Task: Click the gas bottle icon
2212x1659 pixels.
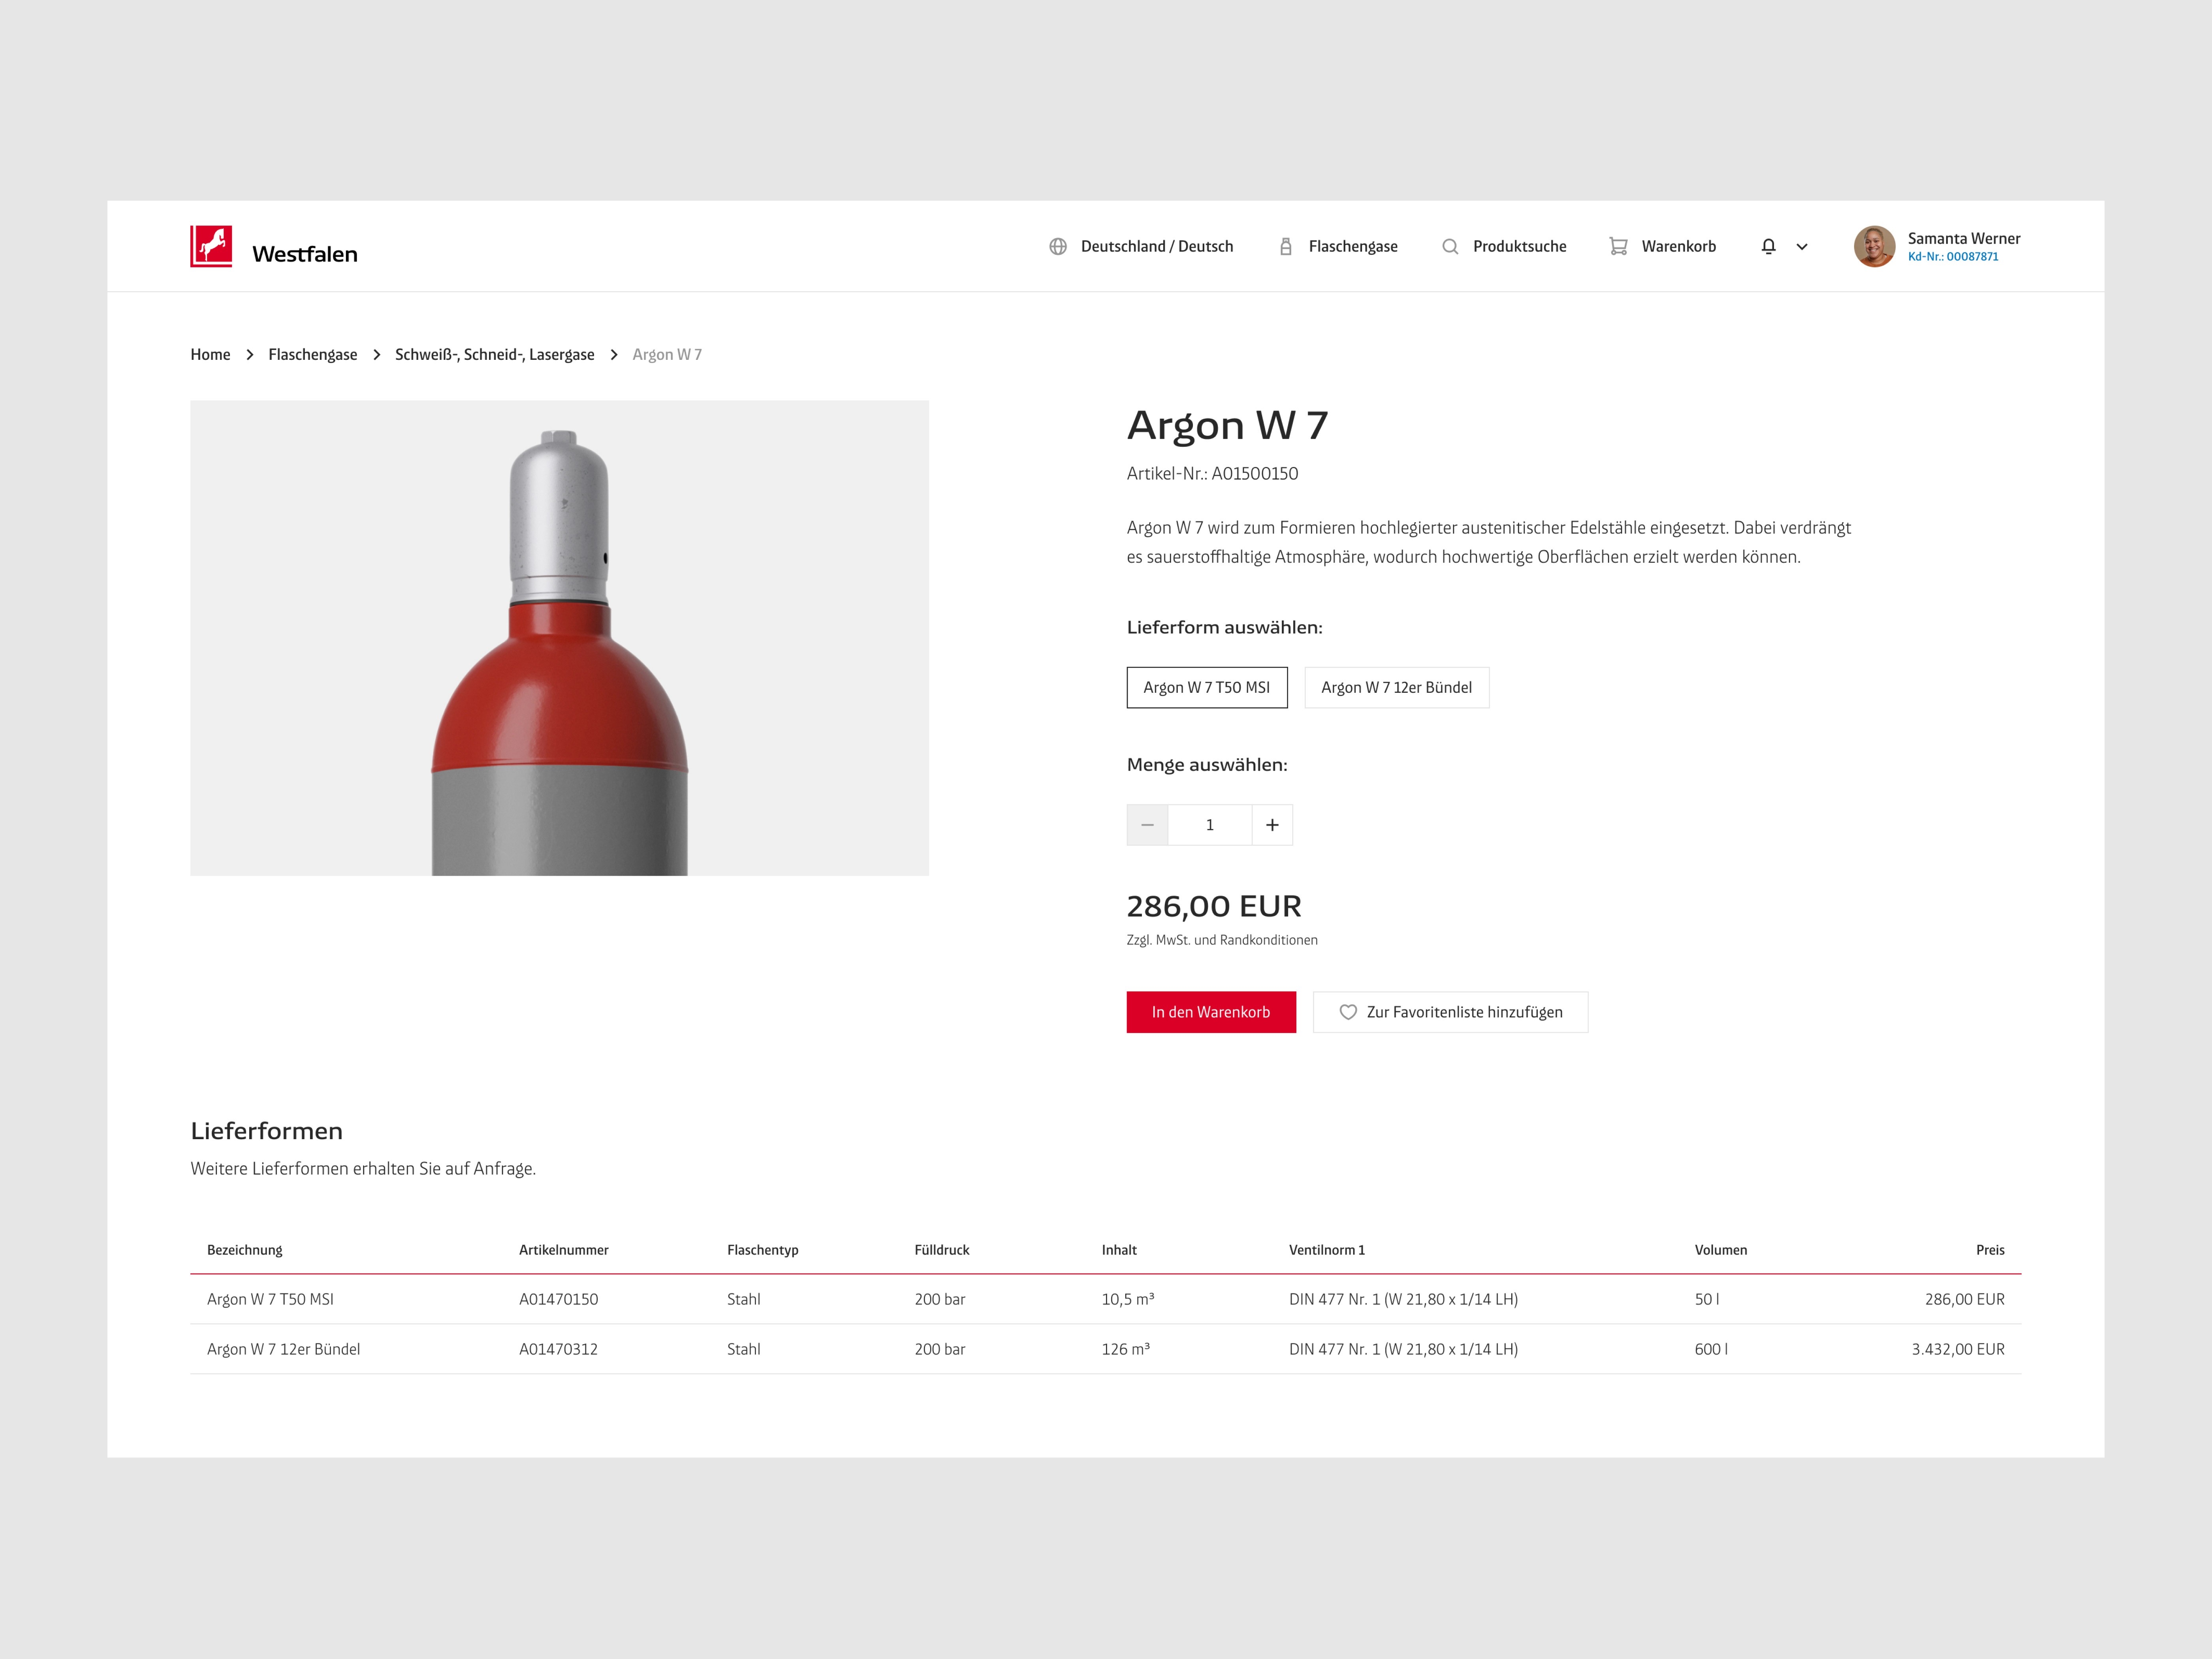Action: pos(1286,246)
